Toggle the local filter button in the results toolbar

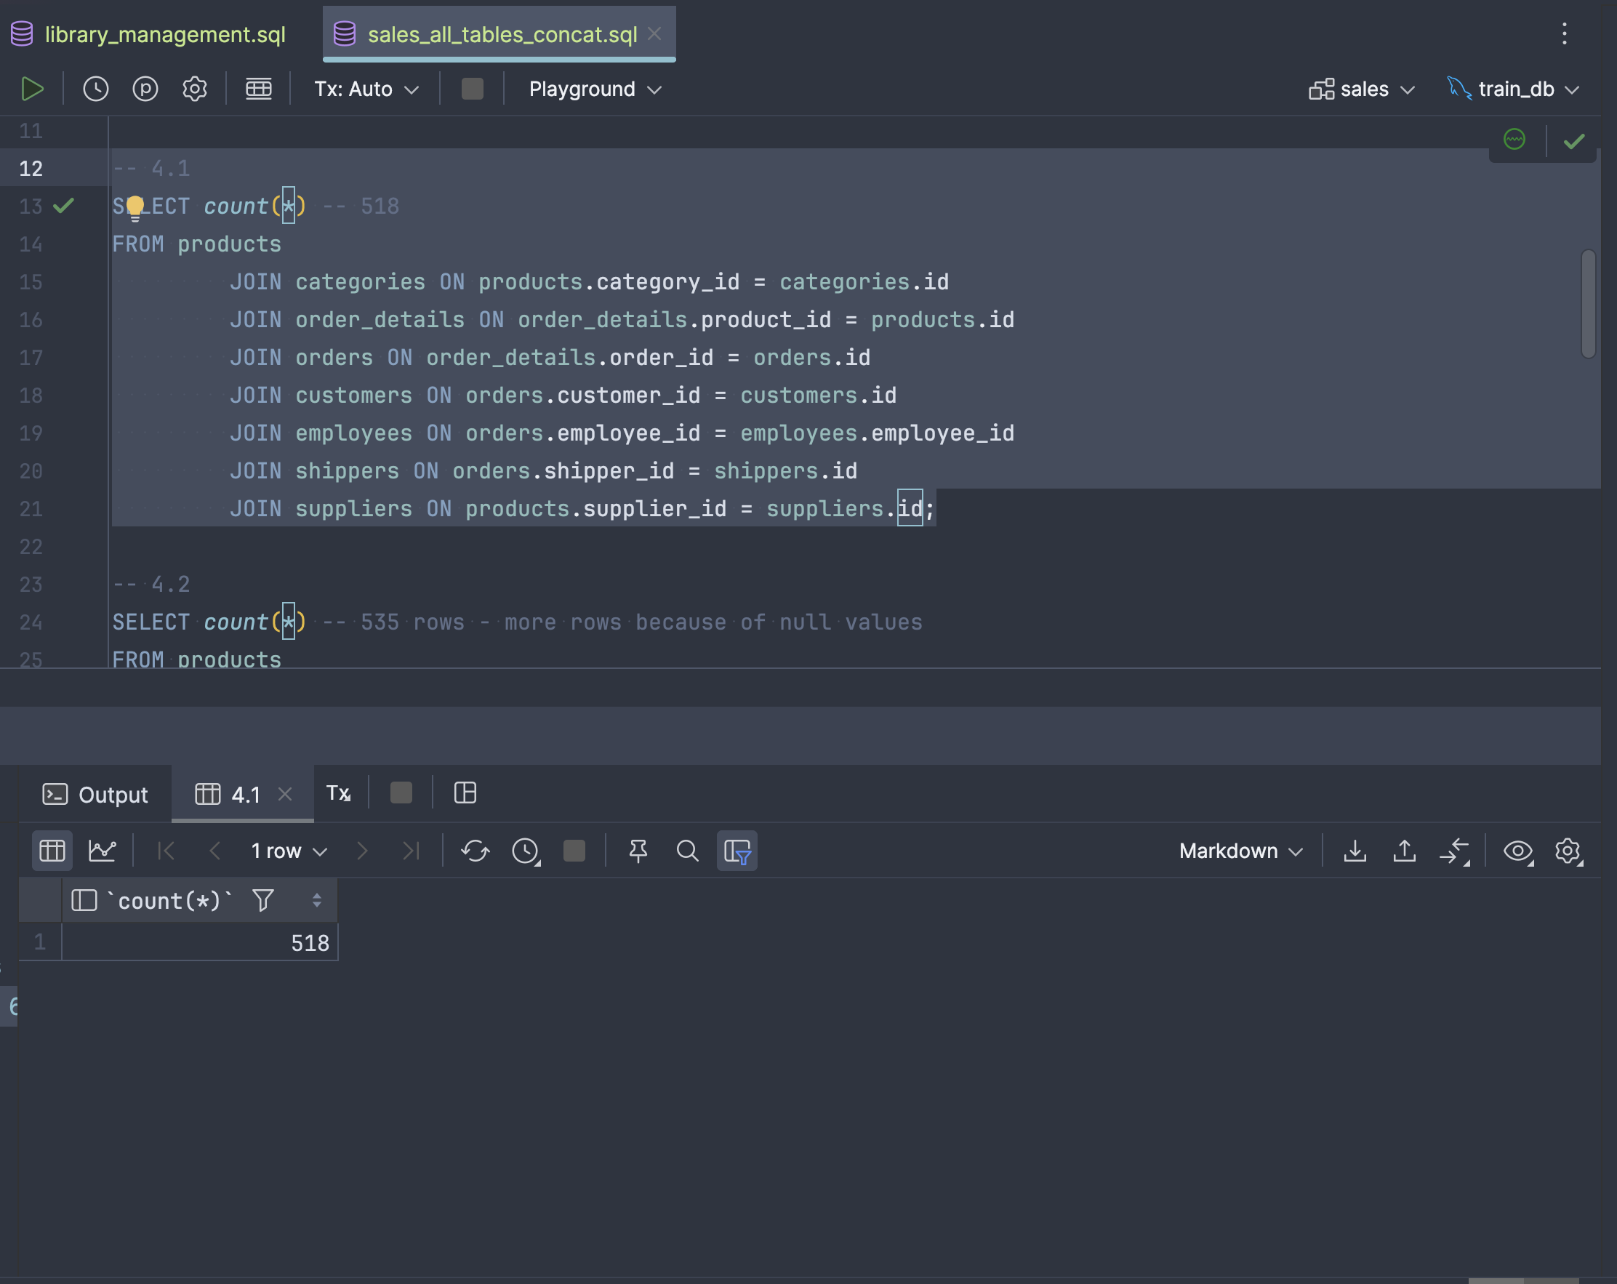tap(737, 851)
